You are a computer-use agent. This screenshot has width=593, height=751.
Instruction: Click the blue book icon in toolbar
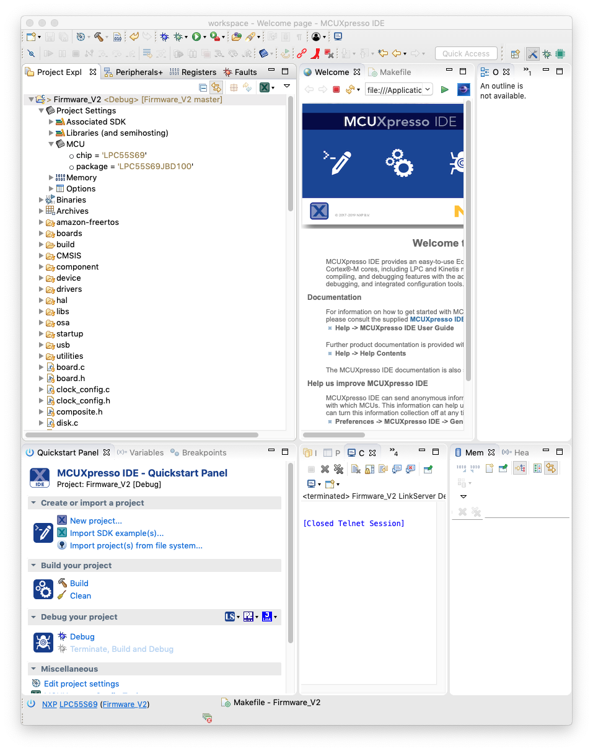[x=263, y=53]
